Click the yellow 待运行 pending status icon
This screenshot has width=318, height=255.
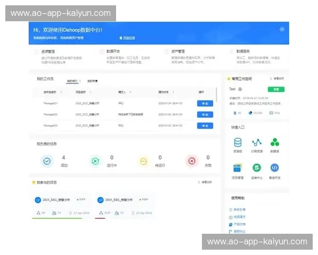[144, 161]
